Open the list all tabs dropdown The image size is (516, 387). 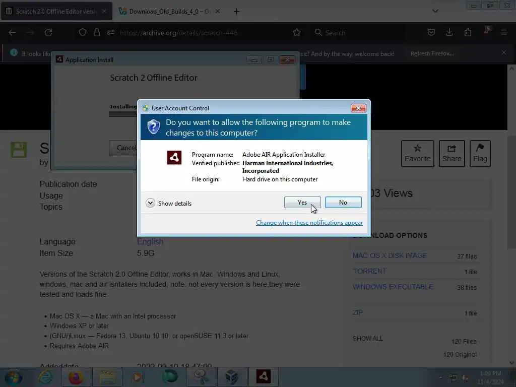[x=435, y=11]
